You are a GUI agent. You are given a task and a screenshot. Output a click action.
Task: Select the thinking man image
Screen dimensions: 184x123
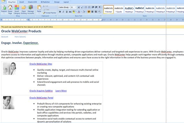coord(9,103)
